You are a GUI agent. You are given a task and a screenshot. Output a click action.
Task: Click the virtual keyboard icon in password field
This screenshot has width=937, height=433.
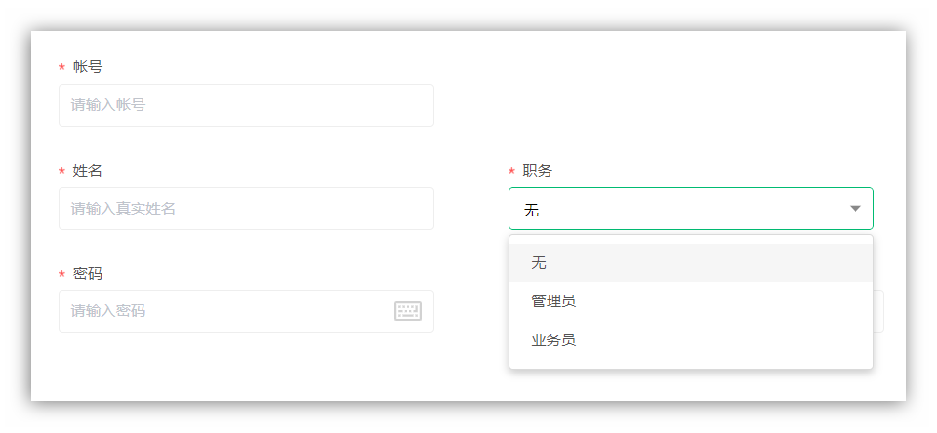click(407, 311)
